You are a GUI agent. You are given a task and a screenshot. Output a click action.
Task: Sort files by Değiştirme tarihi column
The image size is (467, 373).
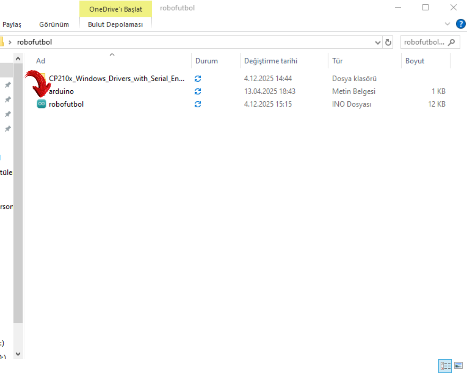270,61
